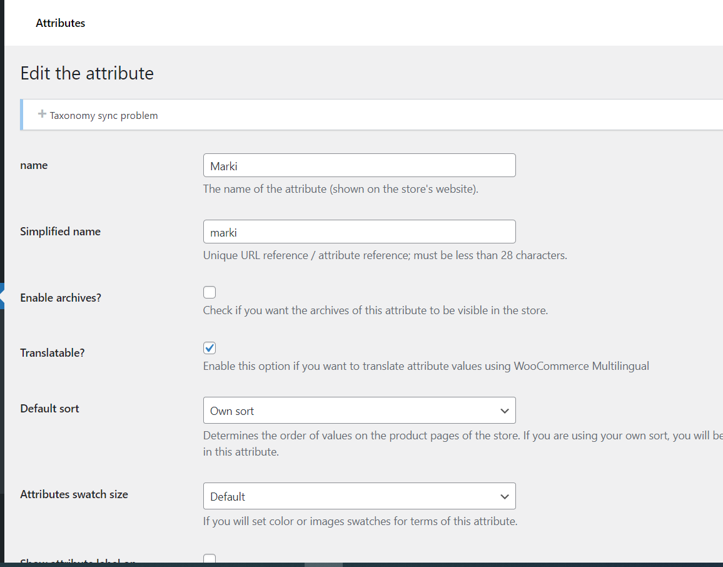Click the "Edit the attribute" heading
The width and height of the screenshot is (723, 567).
[87, 73]
